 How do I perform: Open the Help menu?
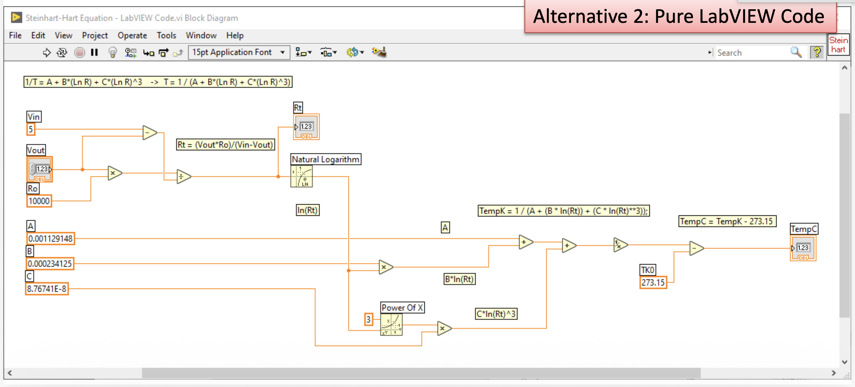click(235, 35)
